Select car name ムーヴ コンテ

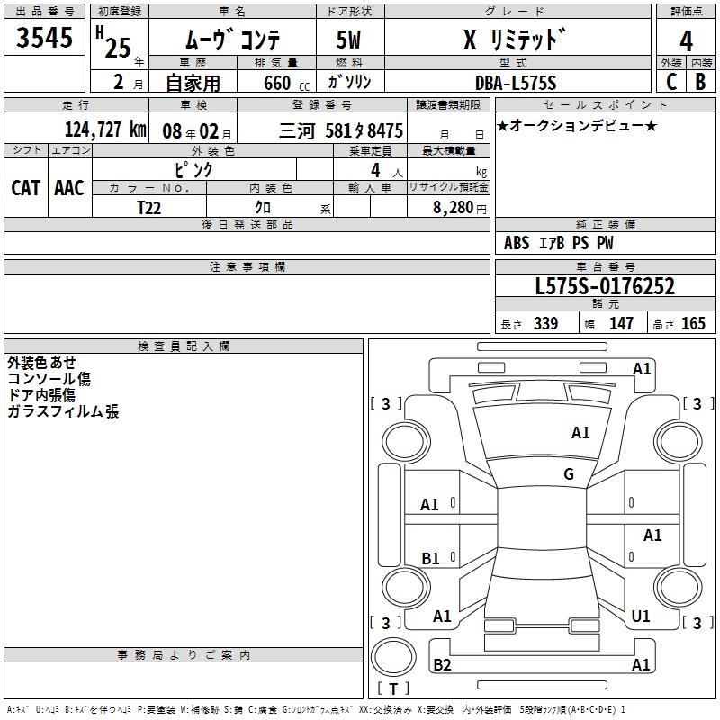232,40
